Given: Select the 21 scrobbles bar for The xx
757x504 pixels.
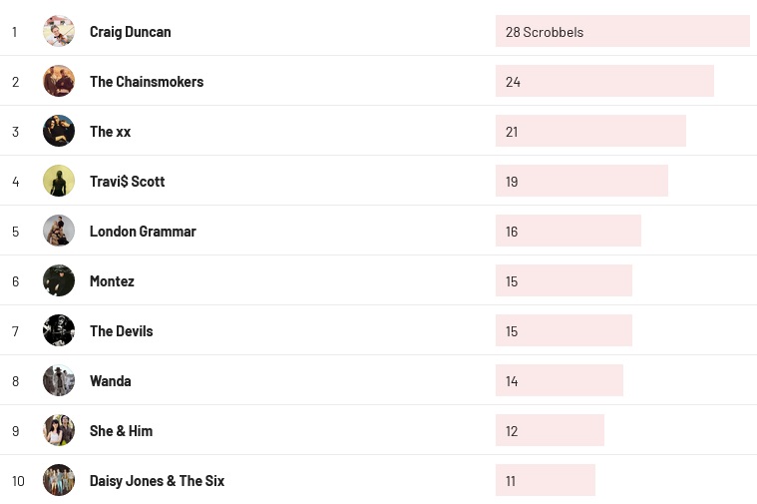Looking at the screenshot, I should [590, 131].
